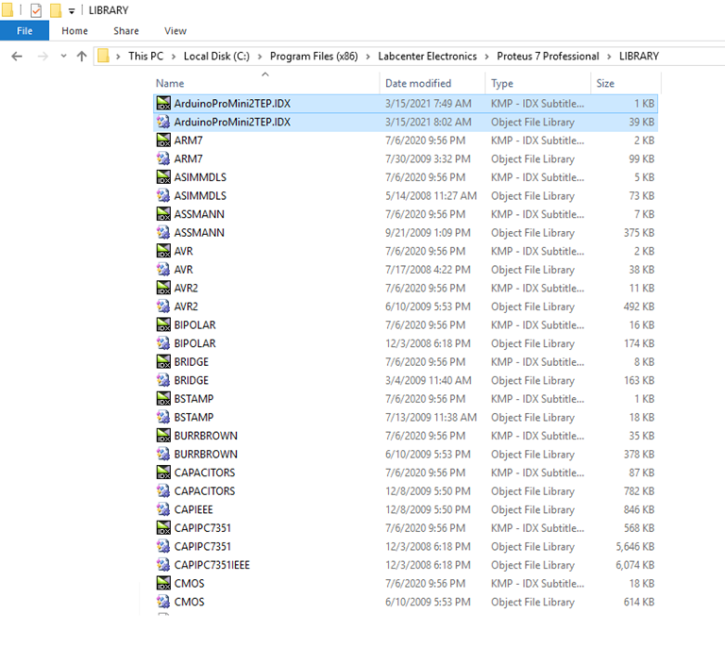Select the AVR2 Object File Library icon
This screenshot has width=725, height=647.
pyautogui.click(x=163, y=307)
